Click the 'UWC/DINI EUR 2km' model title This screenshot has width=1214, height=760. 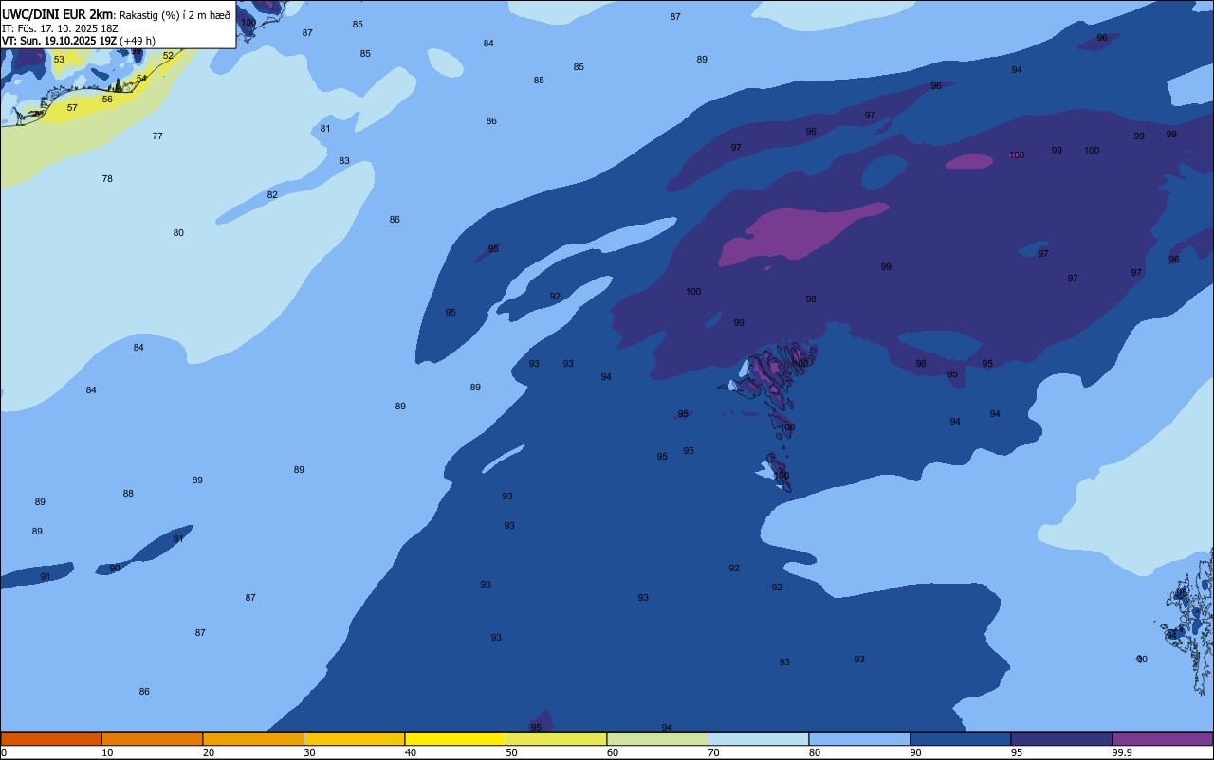(58, 14)
